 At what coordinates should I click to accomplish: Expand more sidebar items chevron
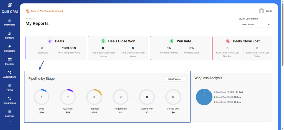[10, 121]
